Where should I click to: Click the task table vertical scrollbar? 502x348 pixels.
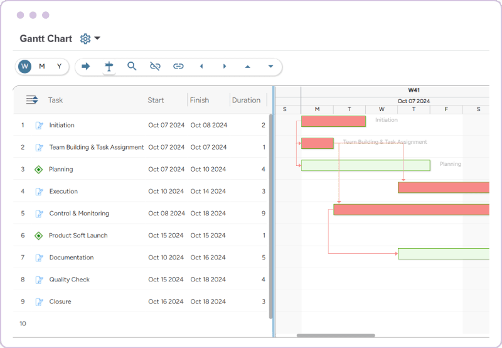click(270, 216)
